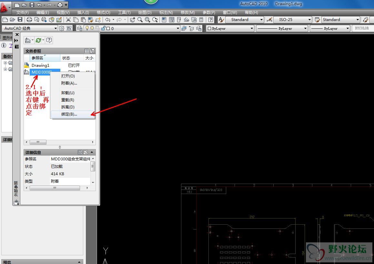Click the Dimension Style icon
Screen dimensions: 374x264
click(x=269, y=20)
